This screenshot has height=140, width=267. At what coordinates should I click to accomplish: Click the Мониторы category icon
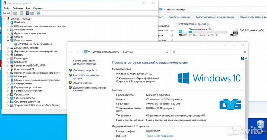[x=12, y=76]
